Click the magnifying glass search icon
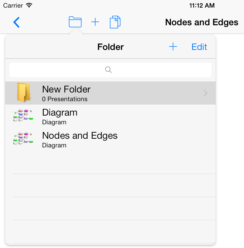 coord(108,70)
